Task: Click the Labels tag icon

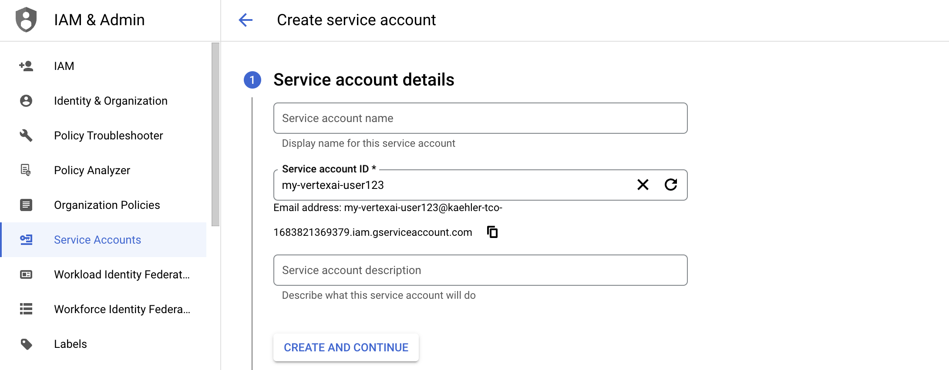Action: [x=26, y=344]
